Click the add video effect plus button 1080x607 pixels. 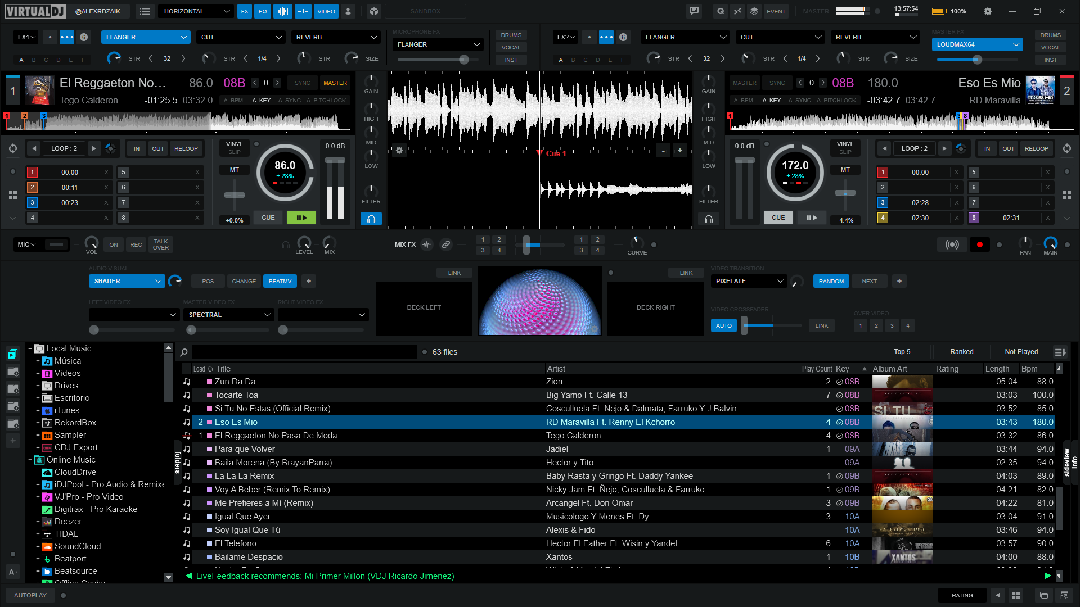point(309,281)
